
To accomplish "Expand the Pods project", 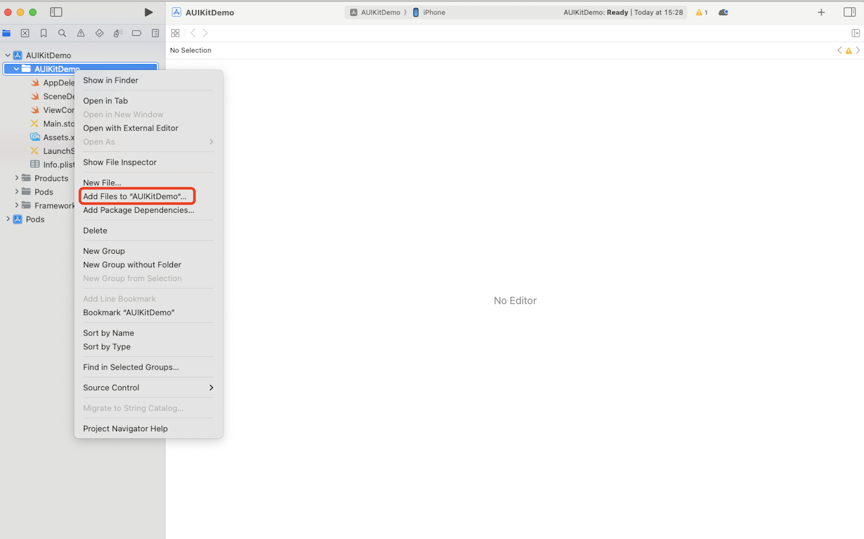I will click(7, 219).
